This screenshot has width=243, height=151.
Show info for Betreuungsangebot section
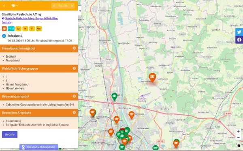pos(74,96)
